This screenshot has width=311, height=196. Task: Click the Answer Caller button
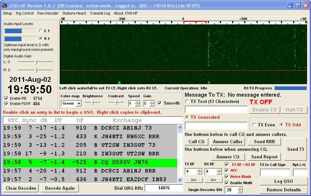point(228,142)
